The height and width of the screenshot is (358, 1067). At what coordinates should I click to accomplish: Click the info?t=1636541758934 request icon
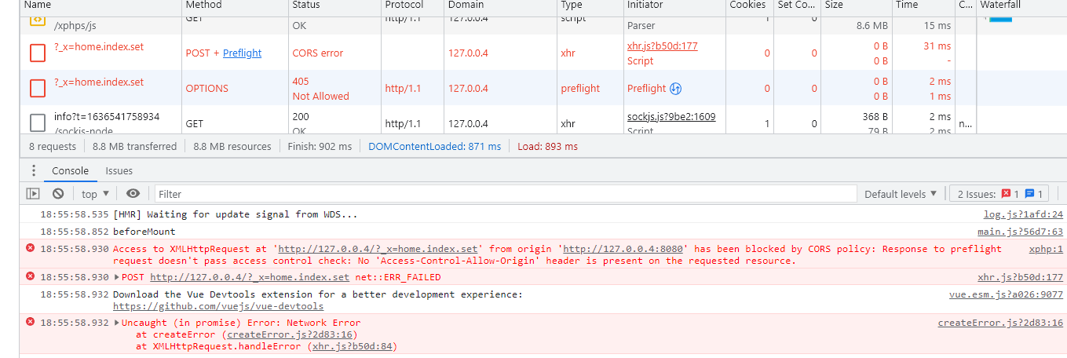pos(38,123)
